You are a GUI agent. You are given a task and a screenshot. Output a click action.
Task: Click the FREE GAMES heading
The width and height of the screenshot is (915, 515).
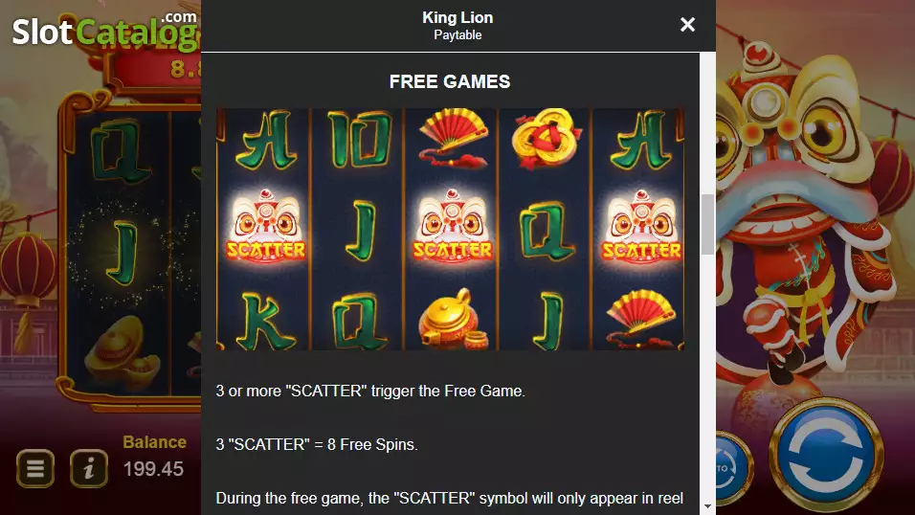pos(449,81)
